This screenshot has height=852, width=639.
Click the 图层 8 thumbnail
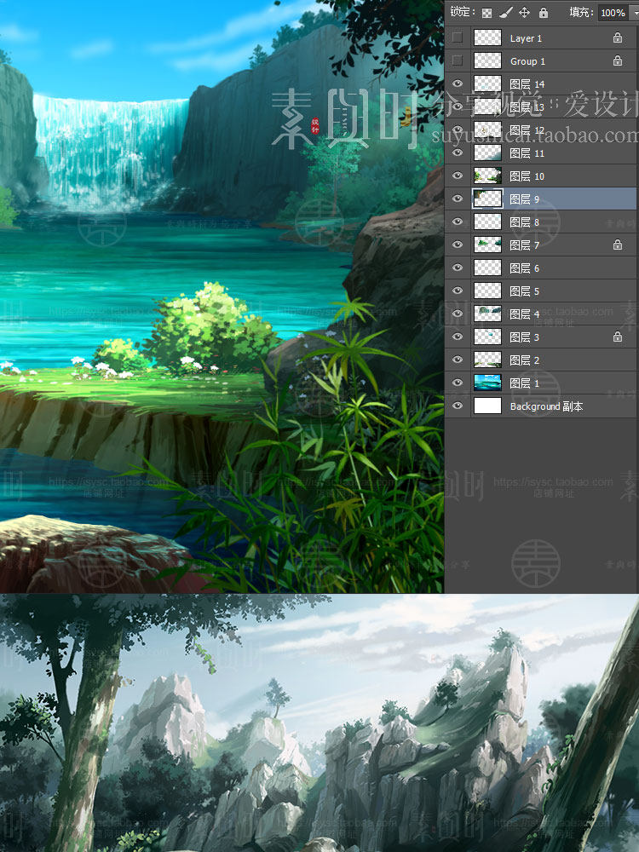pos(487,222)
